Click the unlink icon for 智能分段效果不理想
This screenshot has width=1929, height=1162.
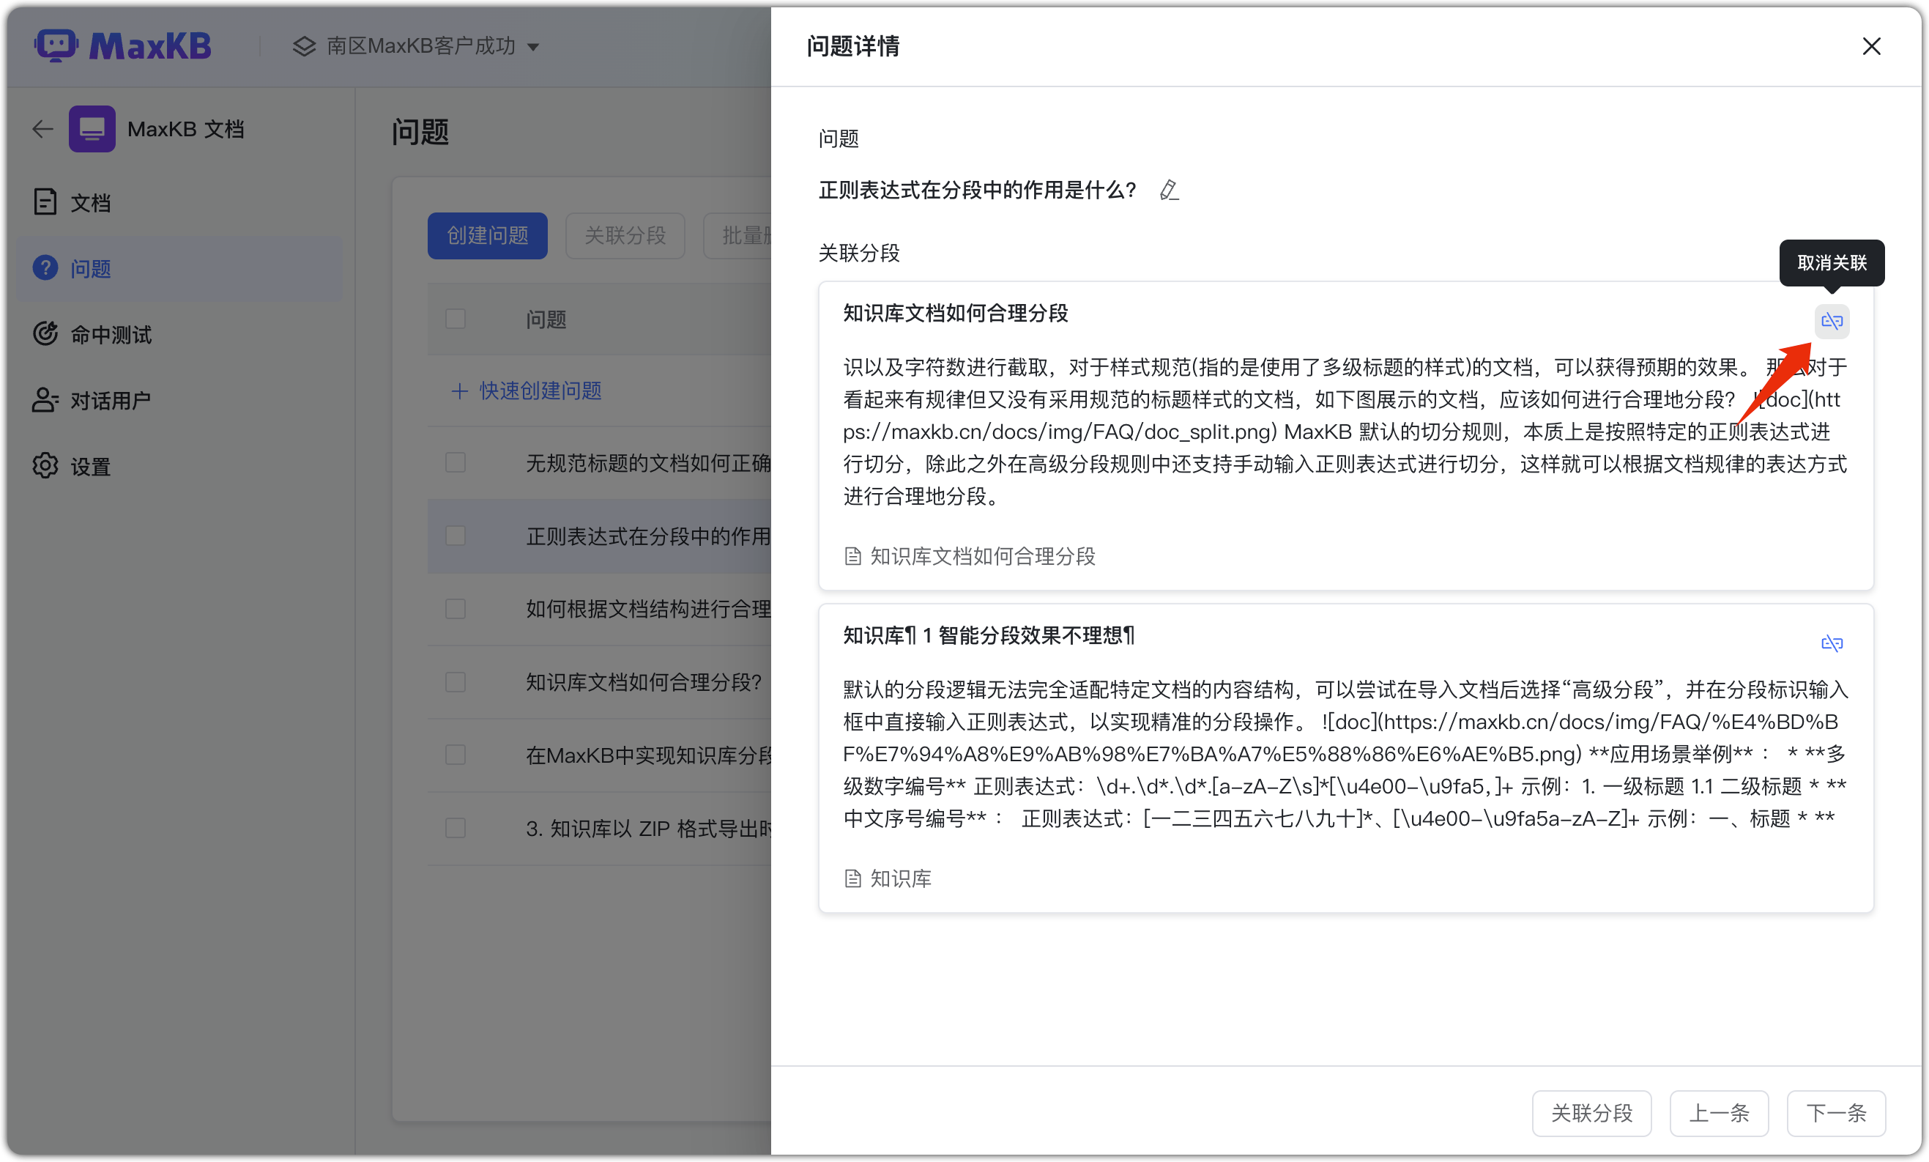point(1831,643)
